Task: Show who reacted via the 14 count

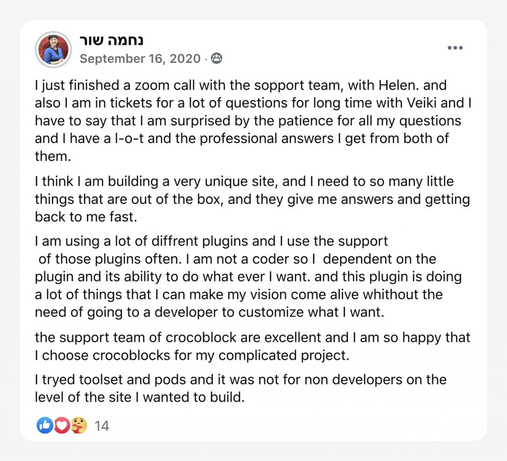Action: point(101,426)
